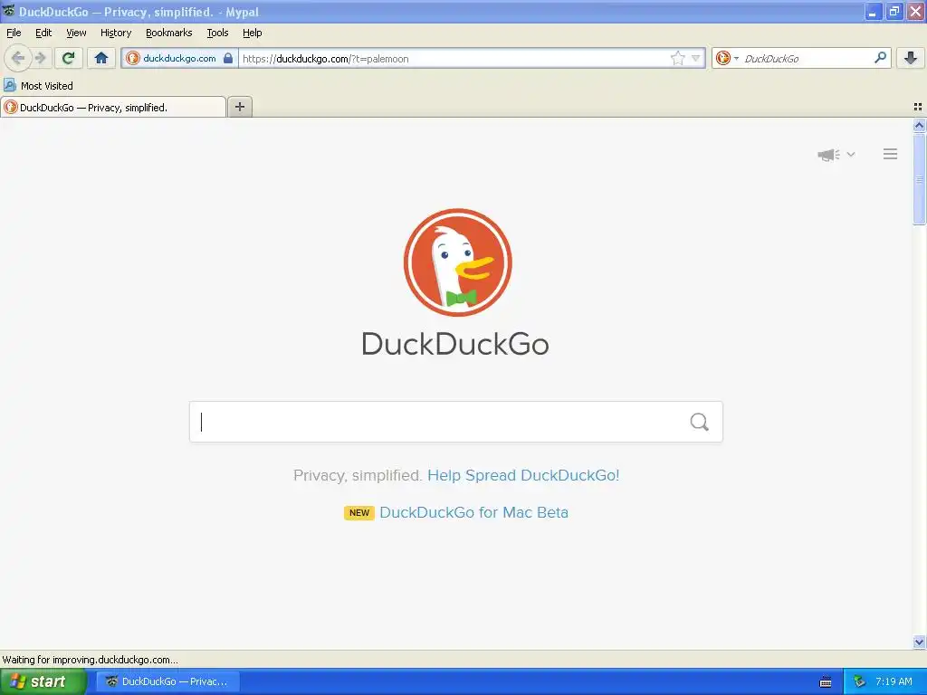
Task: Open the downloads arrow button
Action: click(911, 58)
